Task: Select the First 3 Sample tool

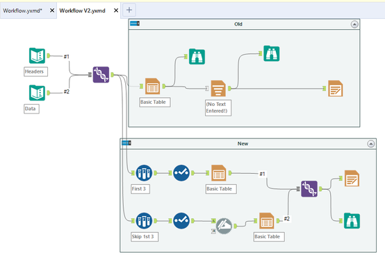Action: coord(144,172)
